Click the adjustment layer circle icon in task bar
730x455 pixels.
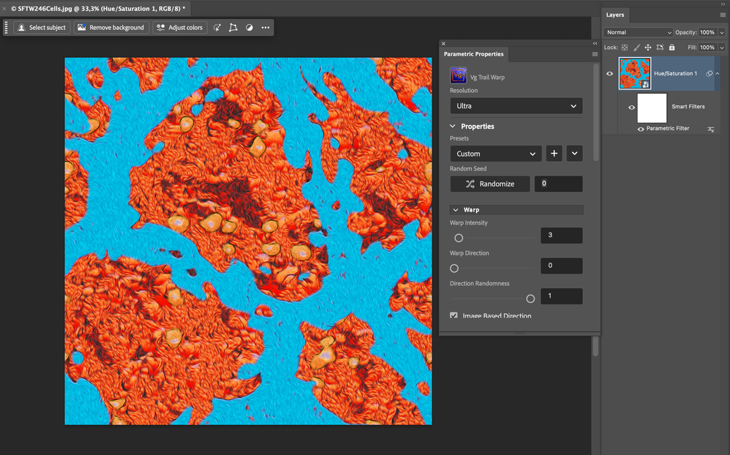pyautogui.click(x=249, y=28)
